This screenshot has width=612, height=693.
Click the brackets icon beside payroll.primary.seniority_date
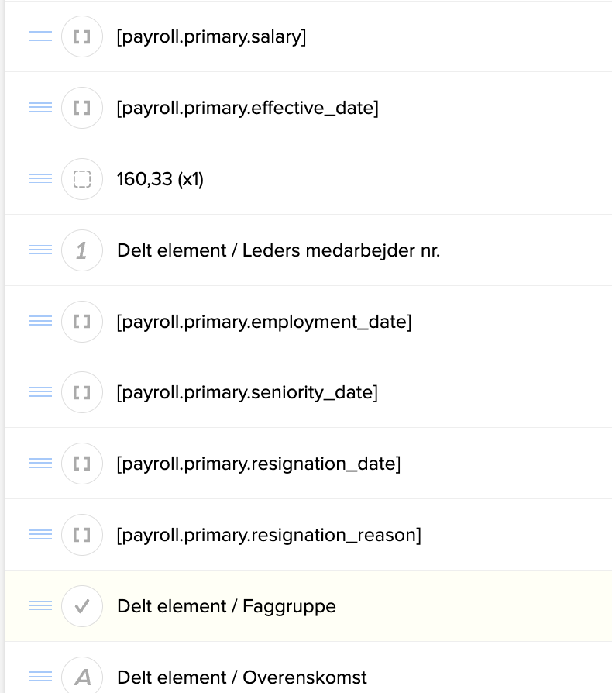tap(82, 392)
